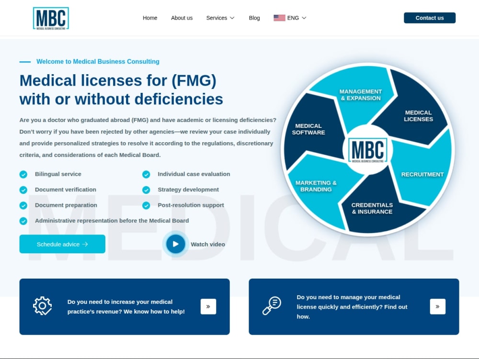This screenshot has height=359, width=479.
Task: Click the checkmark beside Strategy development
Action: coord(146,190)
